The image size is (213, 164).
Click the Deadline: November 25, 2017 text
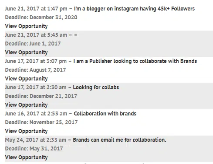coord(41,122)
